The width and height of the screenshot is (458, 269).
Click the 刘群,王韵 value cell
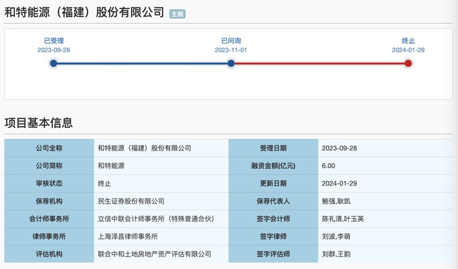(385, 254)
